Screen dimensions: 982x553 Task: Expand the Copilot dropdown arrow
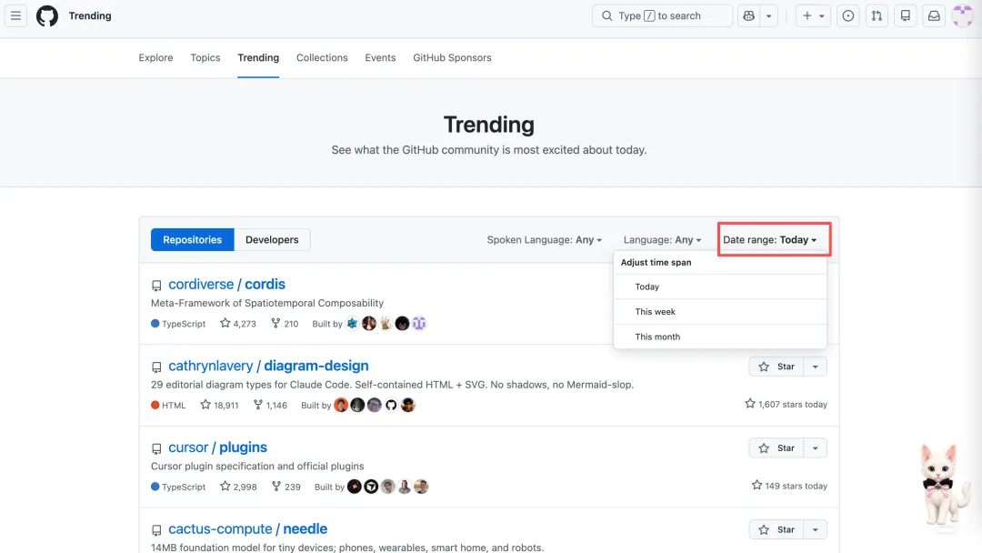pos(768,15)
